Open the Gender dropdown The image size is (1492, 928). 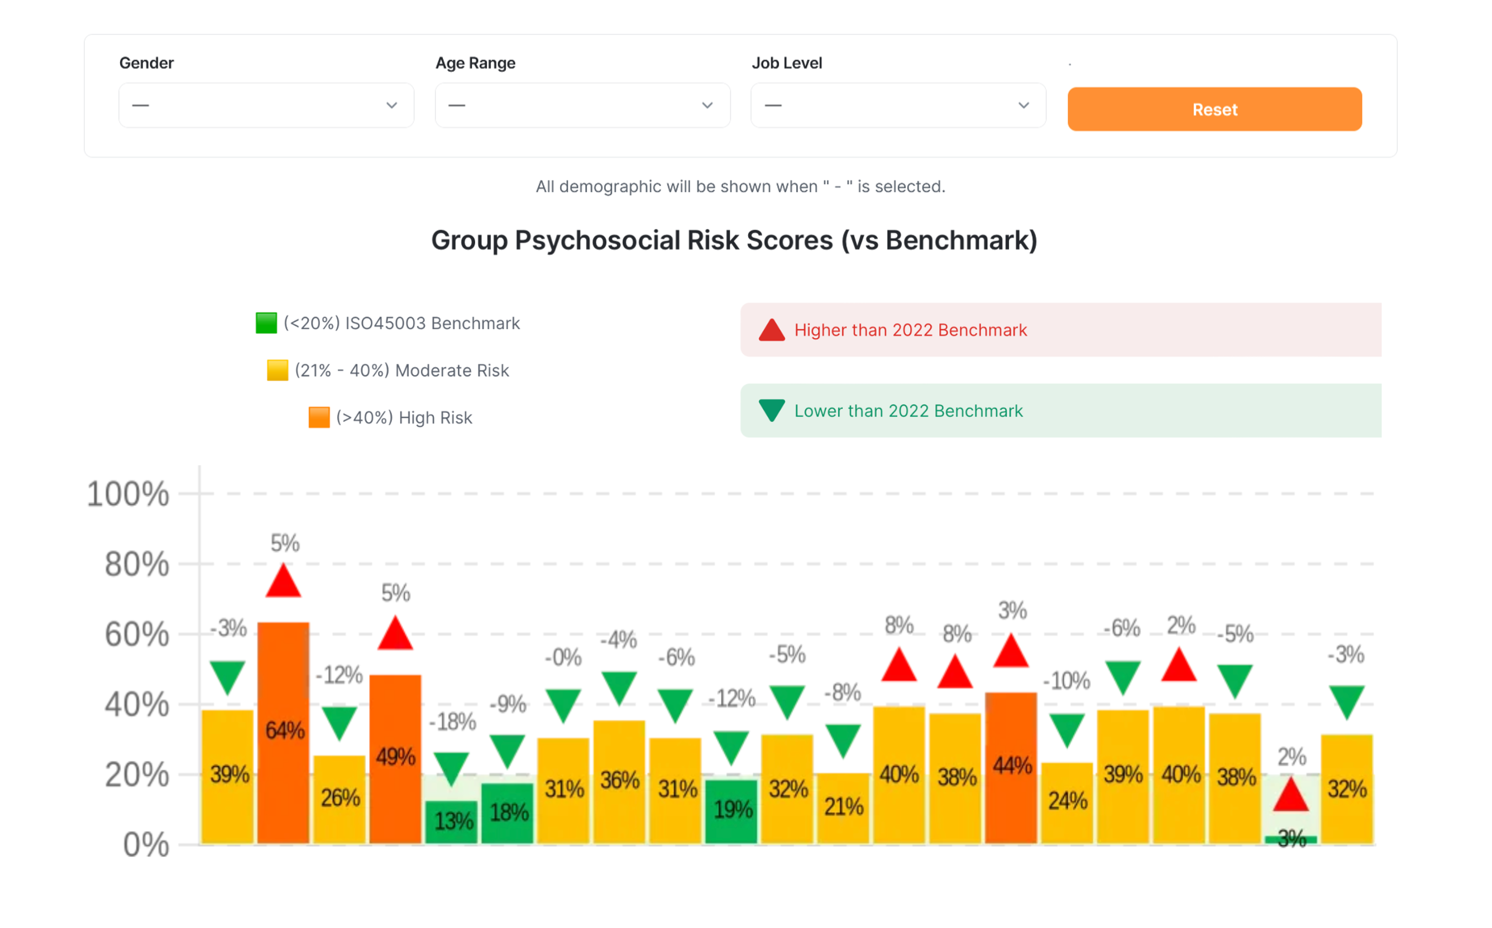(266, 105)
